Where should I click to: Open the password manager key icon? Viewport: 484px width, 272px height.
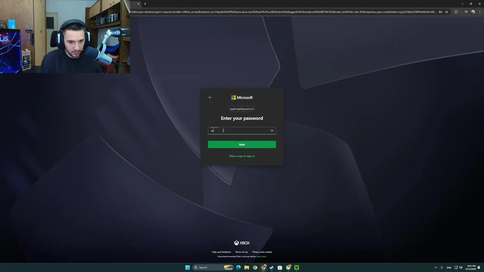tap(440, 12)
